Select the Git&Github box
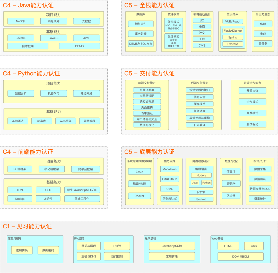278x273 pixels. pos(169,179)
